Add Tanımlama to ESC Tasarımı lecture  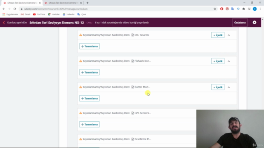coord(90,46)
